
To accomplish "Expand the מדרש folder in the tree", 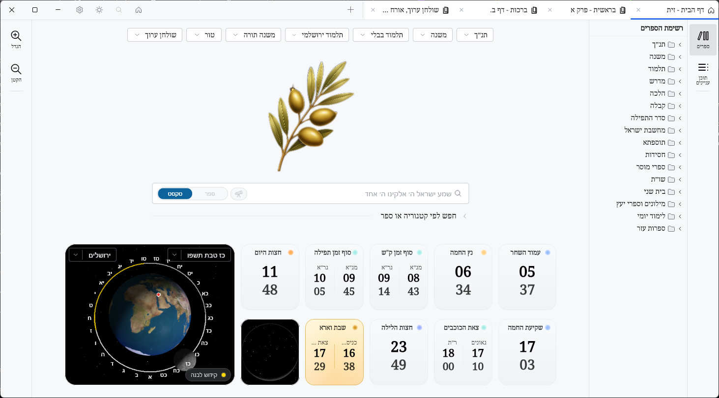I will coord(681,81).
